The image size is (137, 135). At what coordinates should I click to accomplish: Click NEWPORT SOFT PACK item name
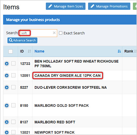[x=55, y=132]
